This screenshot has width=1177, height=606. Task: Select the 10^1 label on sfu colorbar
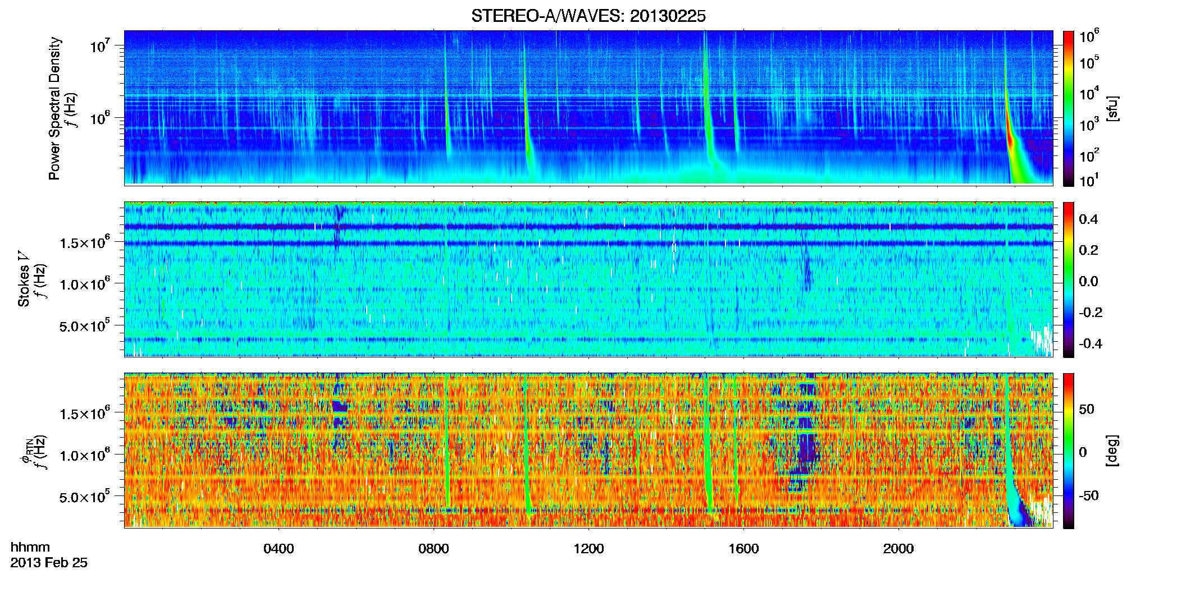pyautogui.click(x=1089, y=180)
